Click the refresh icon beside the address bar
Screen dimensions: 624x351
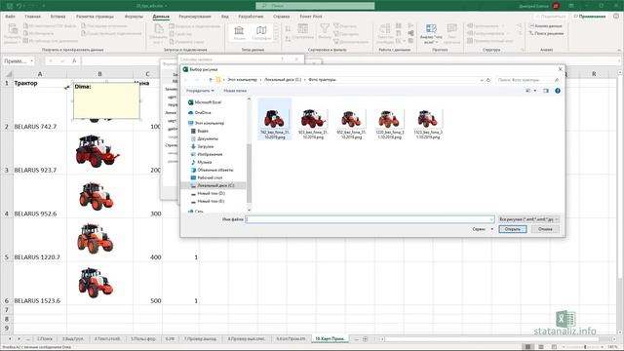point(488,80)
